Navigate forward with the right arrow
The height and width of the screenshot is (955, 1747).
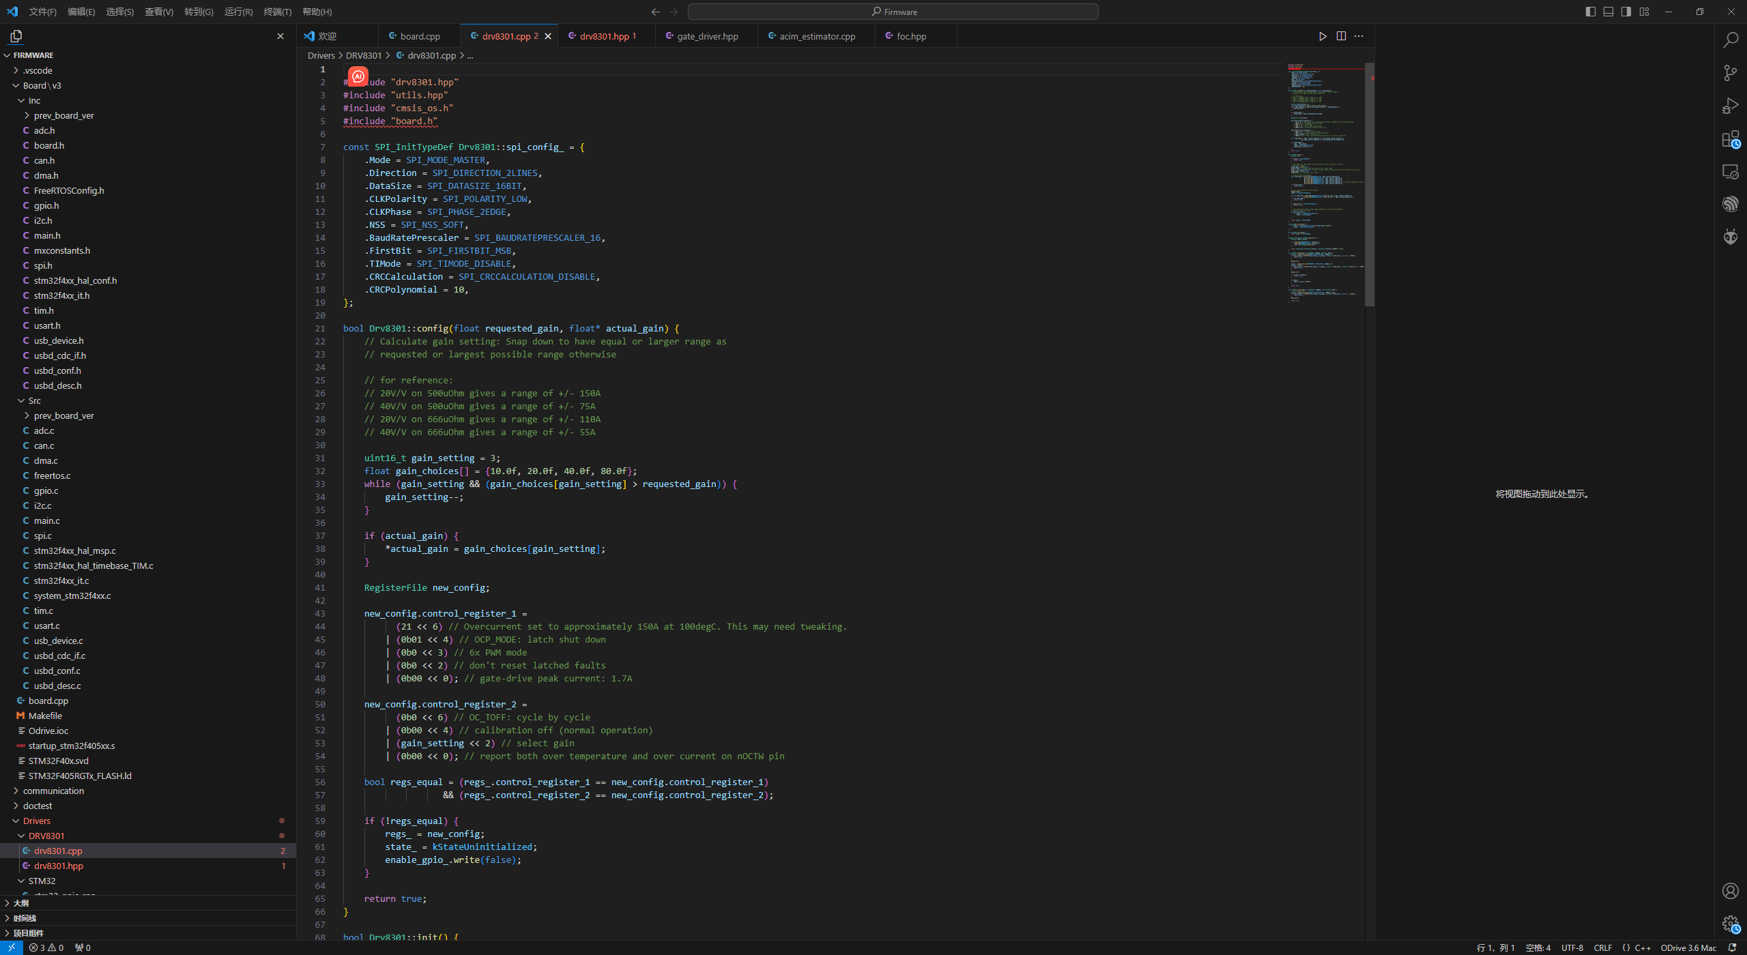(674, 12)
